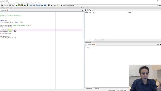This screenshot has width=161, height=91.
Task: Open the IPython console tab browser icon
Action: (x=86, y=45)
